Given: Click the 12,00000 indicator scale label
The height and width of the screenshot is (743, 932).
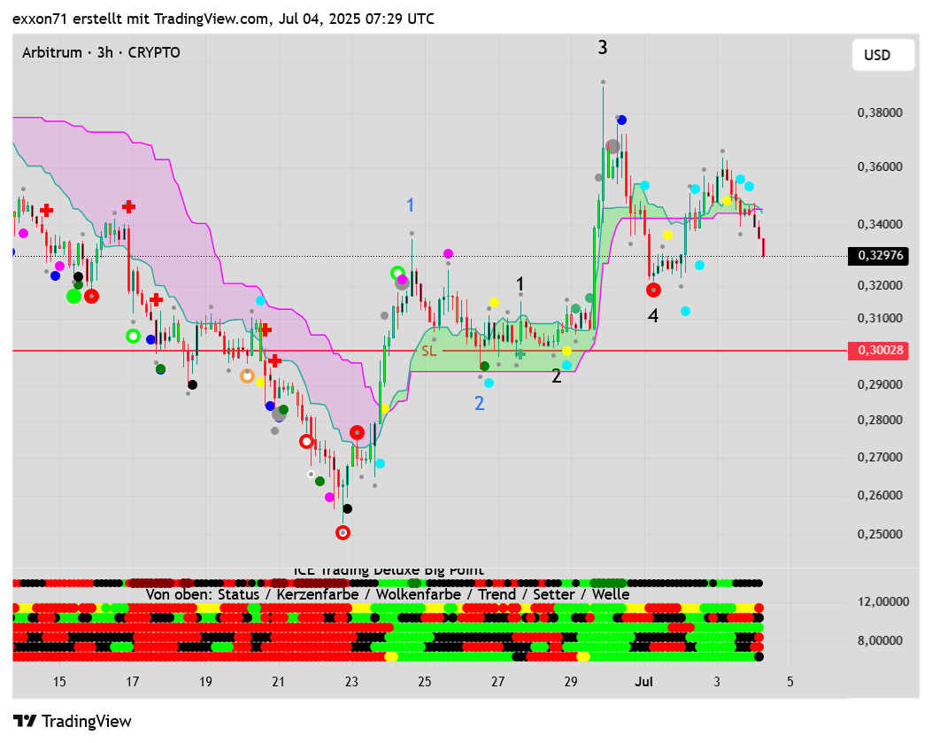Looking at the screenshot, I should pos(883,601).
